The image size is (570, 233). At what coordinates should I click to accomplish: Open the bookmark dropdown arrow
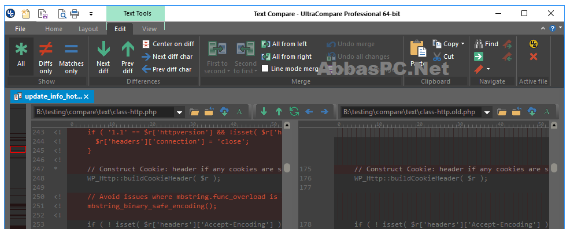[488, 69]
